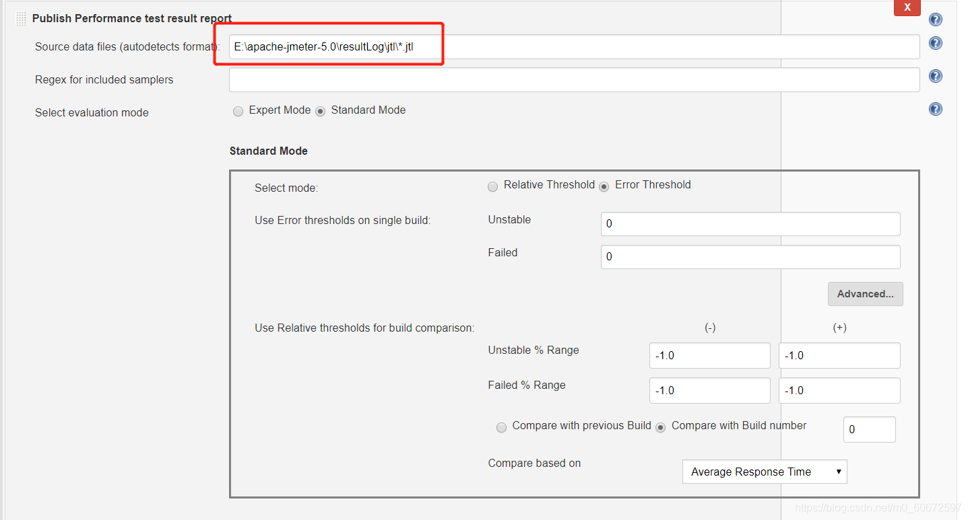Focus the Failed error threshold field
968x520 pixels.
pos(750,257)
